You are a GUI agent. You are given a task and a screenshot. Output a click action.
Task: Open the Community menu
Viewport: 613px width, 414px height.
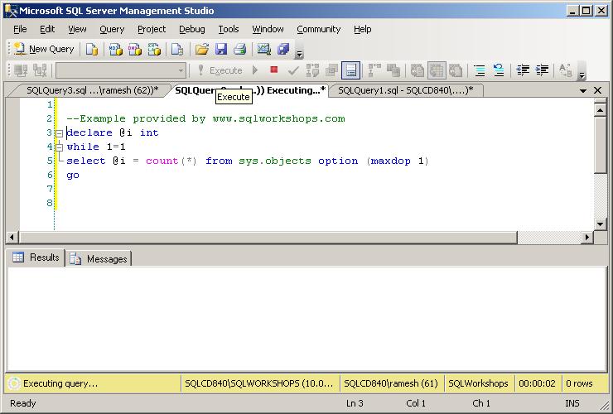click(319, 29)
